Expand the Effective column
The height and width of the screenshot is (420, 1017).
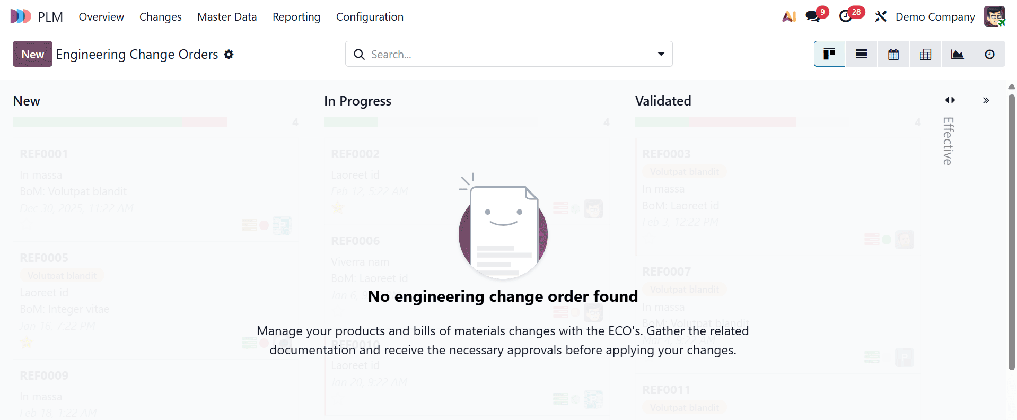[x=947, y=141]
